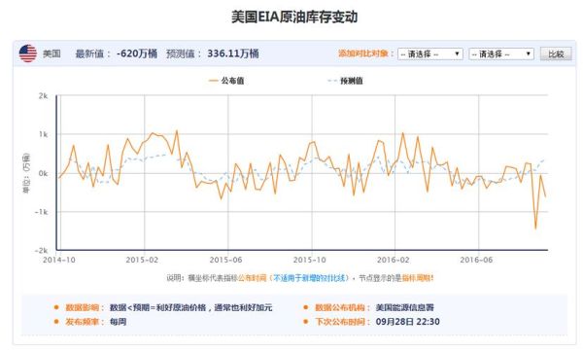The height and width of the screenshot is (352, 583).
Task: Click the 2015-06 x-axis label
Action: [x=225, y=260]
